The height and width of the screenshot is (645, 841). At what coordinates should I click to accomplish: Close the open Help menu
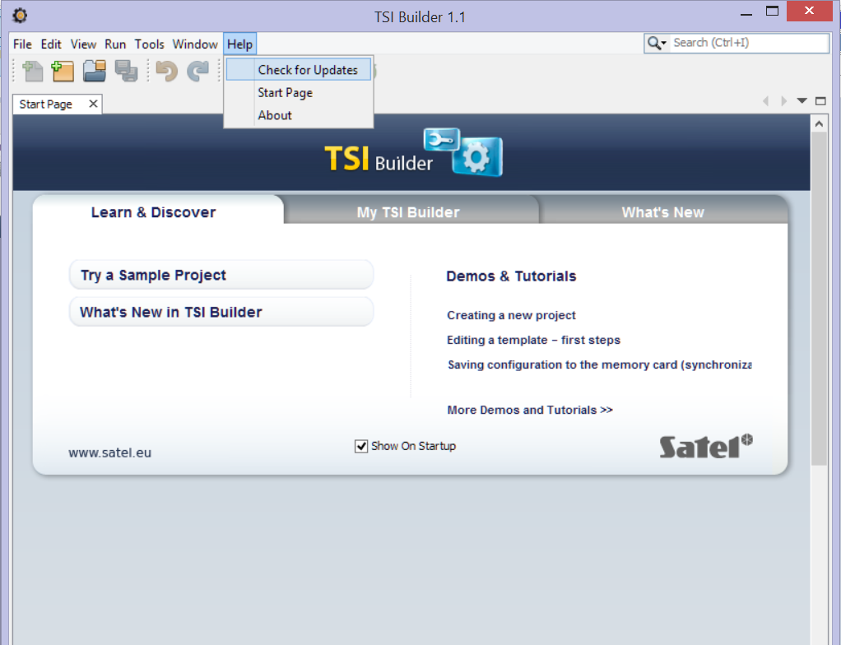[239, 44]
